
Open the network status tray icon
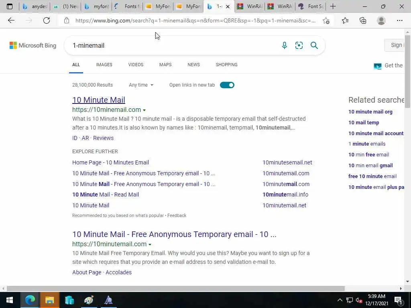(350, 300)
